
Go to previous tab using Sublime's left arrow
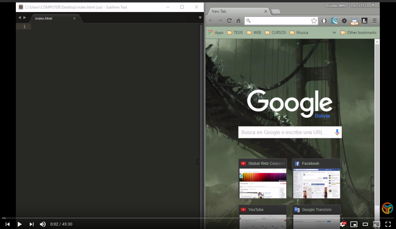pos(20,18)
